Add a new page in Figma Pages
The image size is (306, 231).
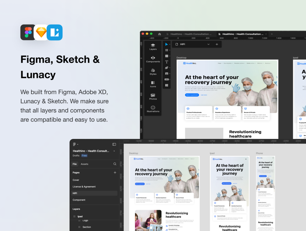tap(115, 173)
